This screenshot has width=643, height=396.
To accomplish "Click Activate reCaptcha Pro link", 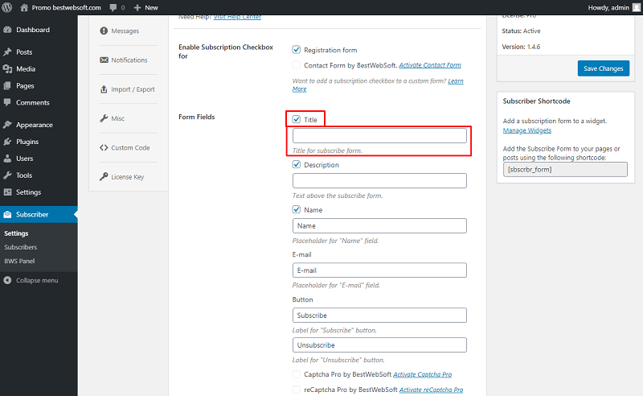I will pos(431,390).
